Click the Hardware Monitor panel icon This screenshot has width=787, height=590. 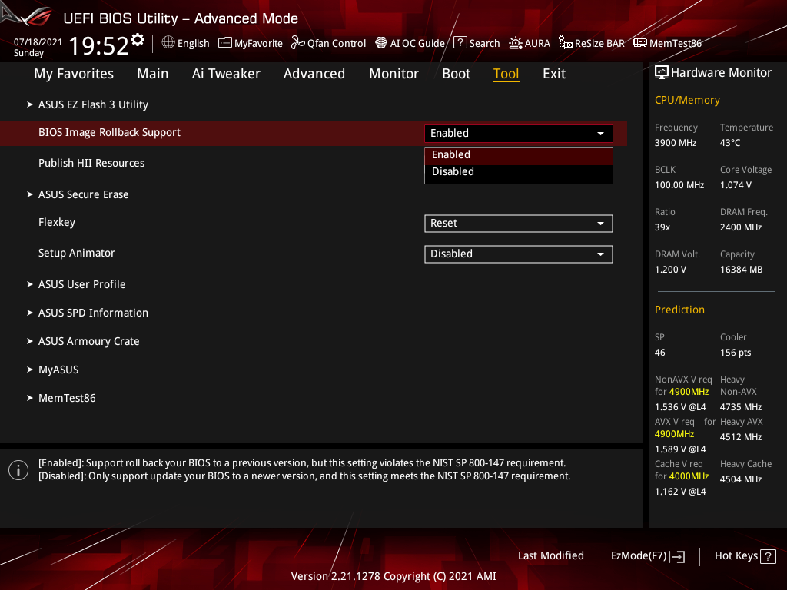tap(662, 71)
